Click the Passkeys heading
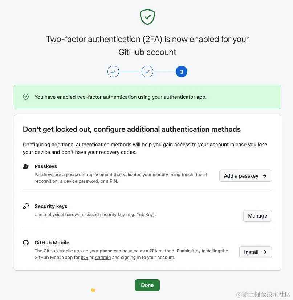Screen dimensions: 293x300 [x=46, y=166]
